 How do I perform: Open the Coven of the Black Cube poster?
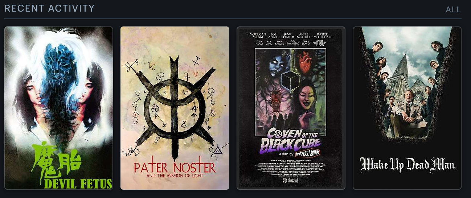291,108
